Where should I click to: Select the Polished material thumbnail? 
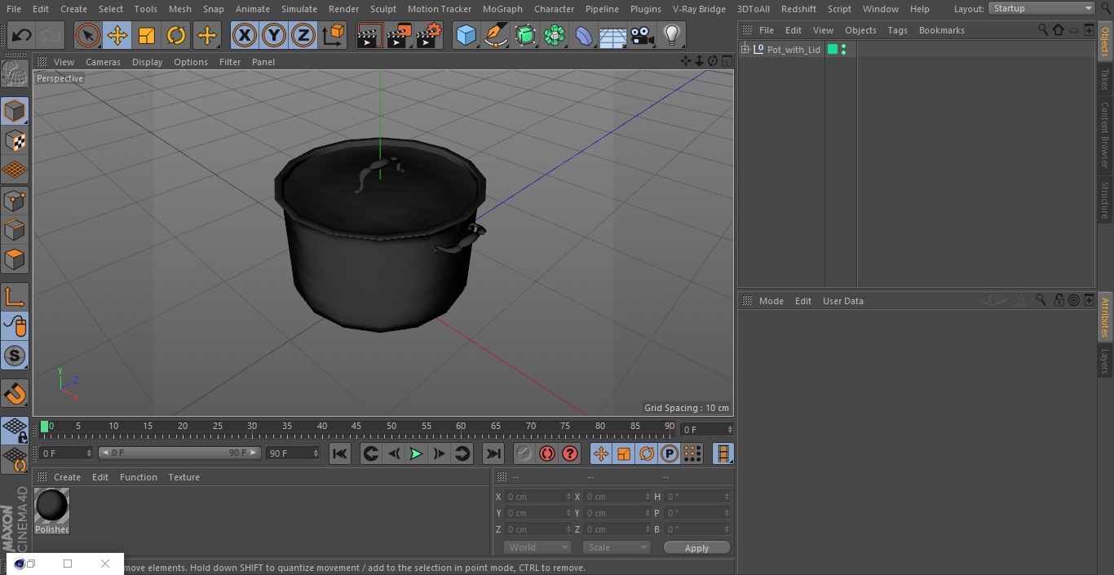[x=51, y=506]
